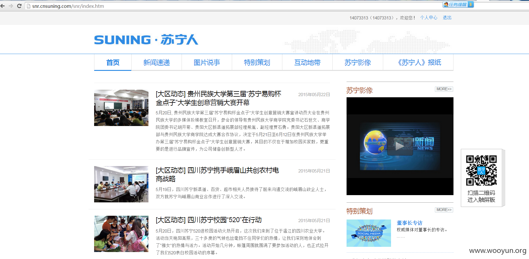Click MORE>> beside 苏宁影像 heading
The image size is (529, 259).
(x=444, y=89)
